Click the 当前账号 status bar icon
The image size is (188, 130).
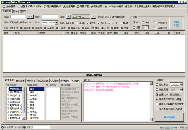pyautogui.click(x=3, y=127)
